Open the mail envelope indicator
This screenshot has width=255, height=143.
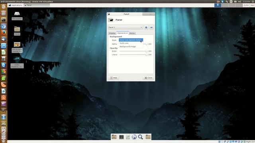coord(235,2)
